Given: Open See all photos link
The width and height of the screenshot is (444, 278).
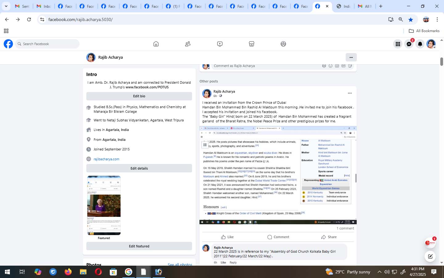Looking at the screenshot, I should click(x=180, y=265).
